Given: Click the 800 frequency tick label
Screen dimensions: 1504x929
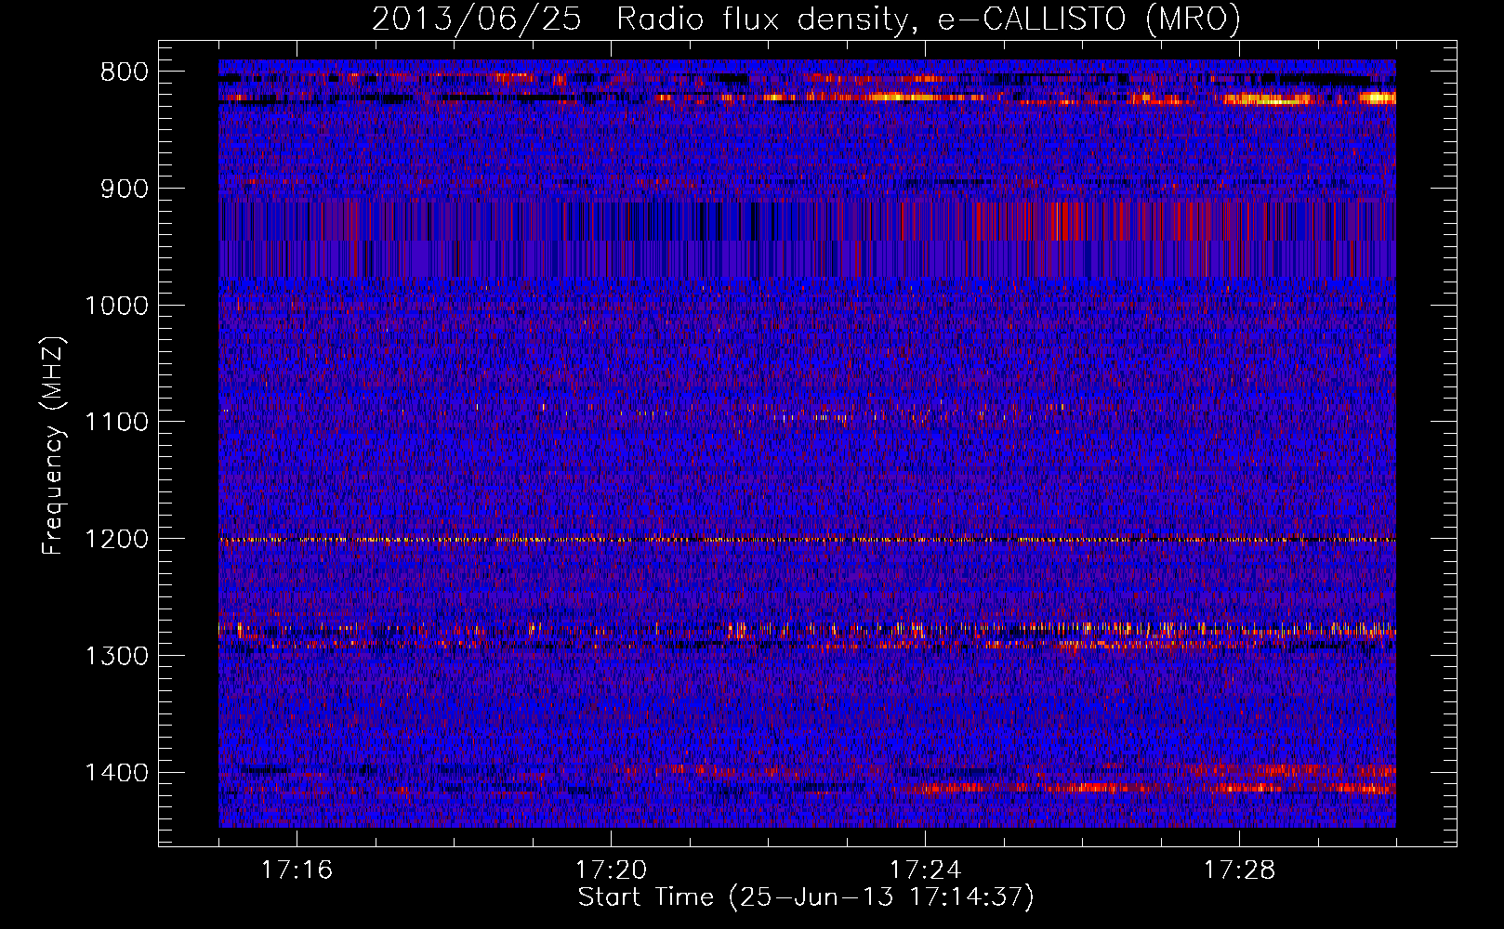Looking at the screenshot, I should tap(125, 72).
